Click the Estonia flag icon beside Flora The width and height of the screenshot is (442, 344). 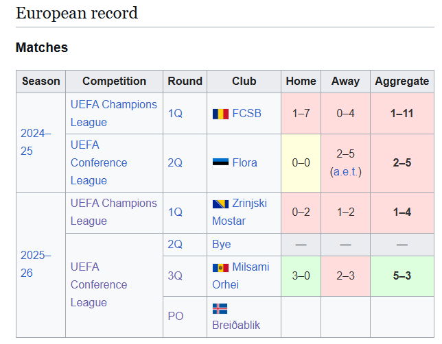(x=220, y=163)
